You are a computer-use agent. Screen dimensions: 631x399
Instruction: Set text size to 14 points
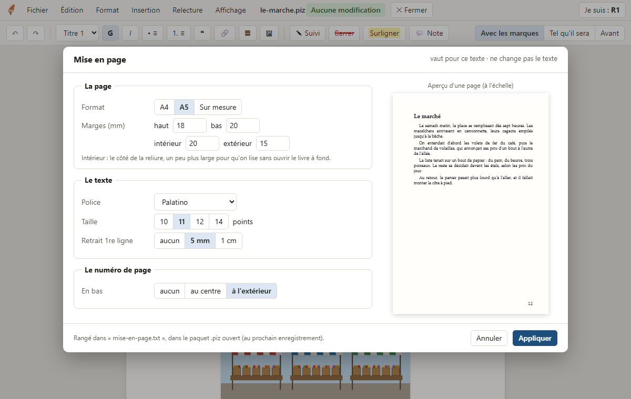pos(219,222)
